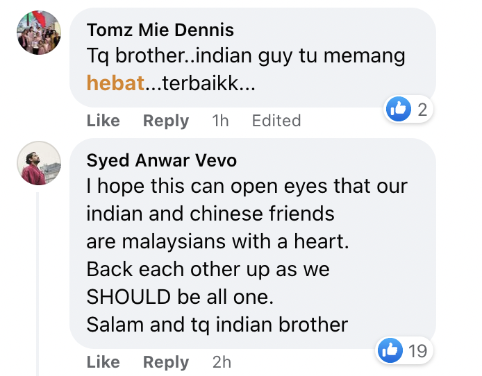Reply to Tomz Mie Dennis's comment

(165, 121)
